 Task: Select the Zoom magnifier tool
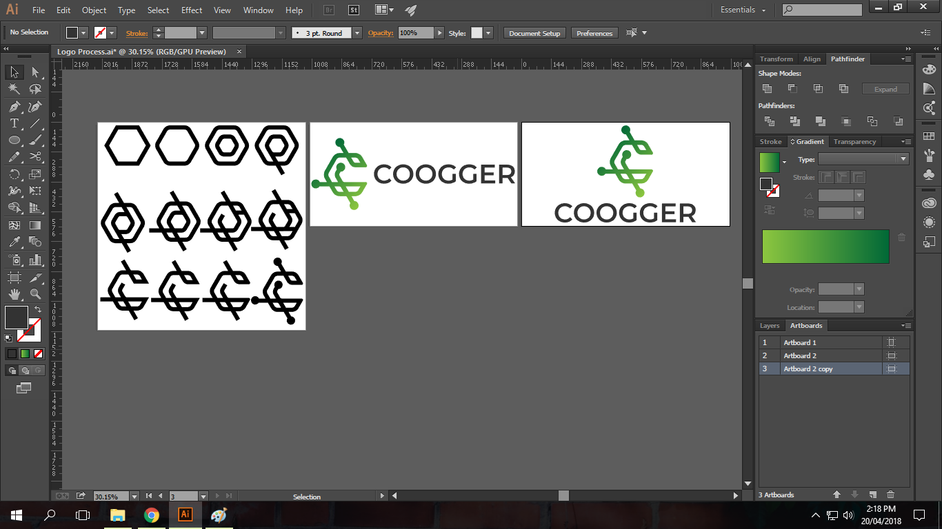[35, 294]
